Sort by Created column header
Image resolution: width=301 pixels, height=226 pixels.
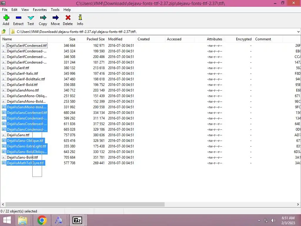click(x=150, y=39)
